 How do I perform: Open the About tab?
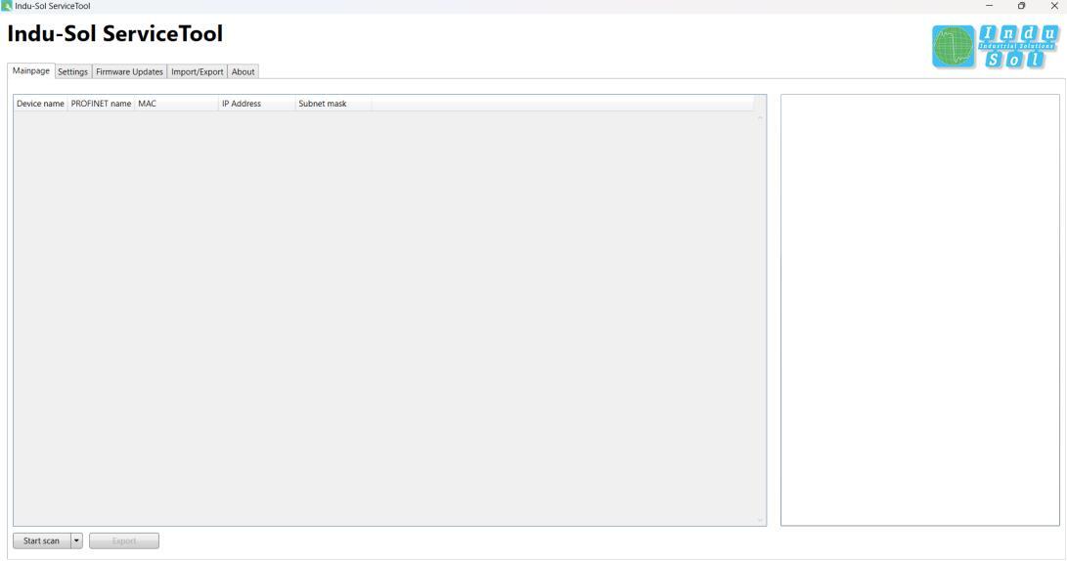click(243, 71)
